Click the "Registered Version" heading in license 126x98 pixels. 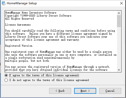click(x=19, y=46)
